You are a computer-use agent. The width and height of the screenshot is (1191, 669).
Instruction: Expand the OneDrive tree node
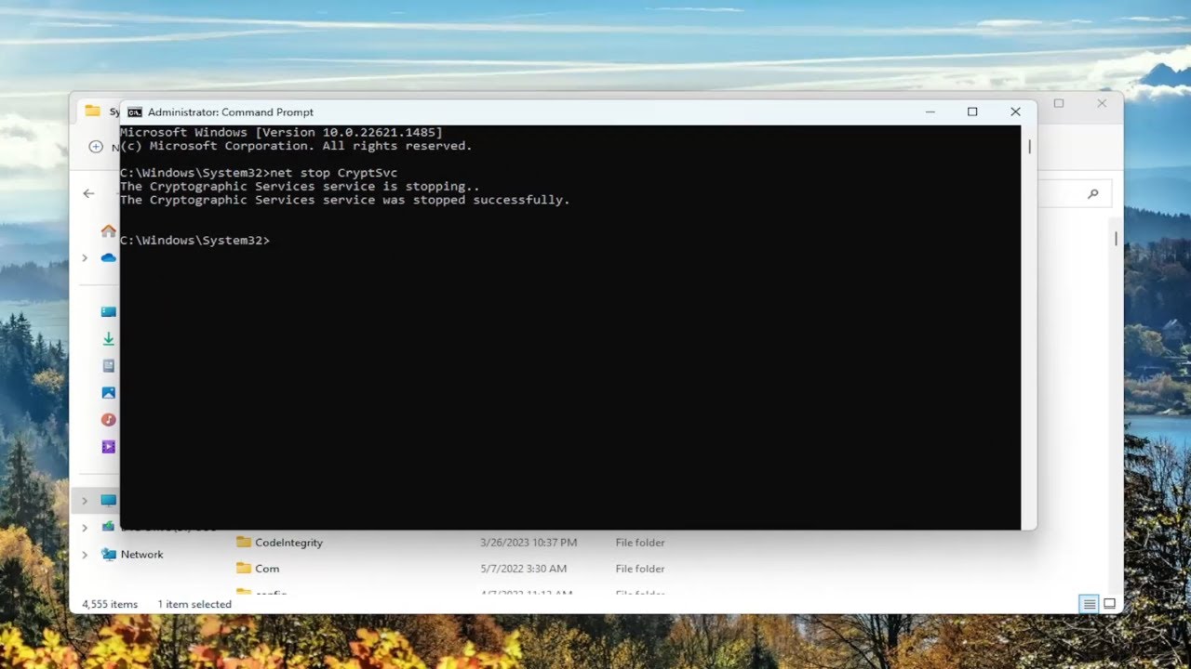pos(85,257)
